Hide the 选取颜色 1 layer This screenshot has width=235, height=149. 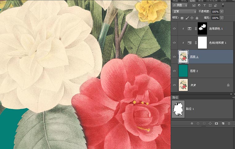point(174,29)
